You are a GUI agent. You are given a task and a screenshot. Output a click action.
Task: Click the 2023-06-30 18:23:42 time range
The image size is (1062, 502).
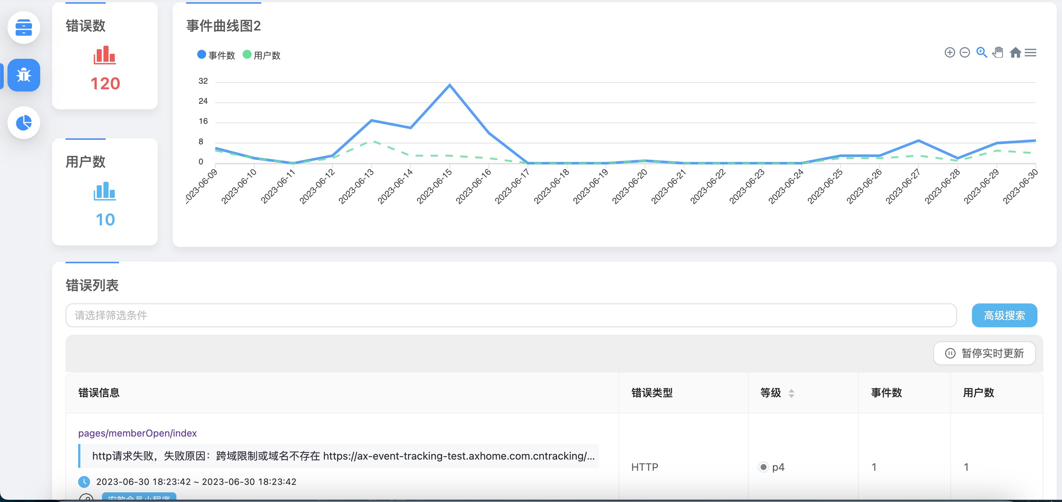[196, 482]
